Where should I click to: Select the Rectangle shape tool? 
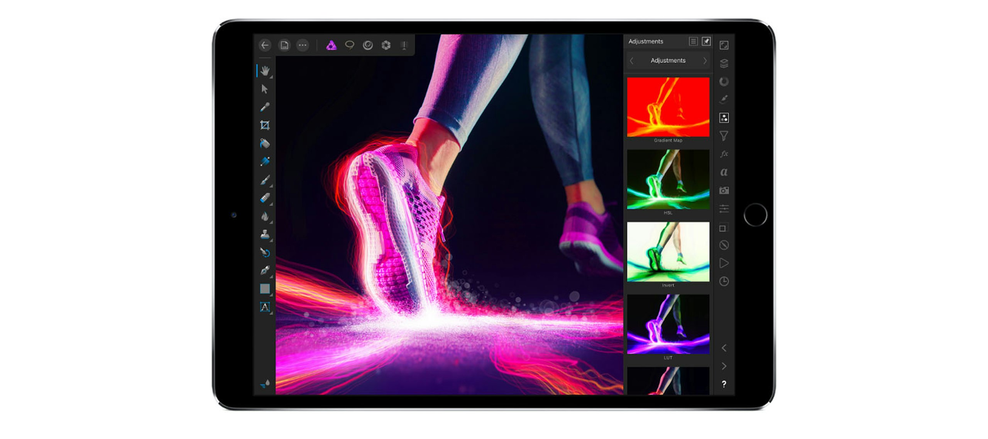tap(265, 289)
